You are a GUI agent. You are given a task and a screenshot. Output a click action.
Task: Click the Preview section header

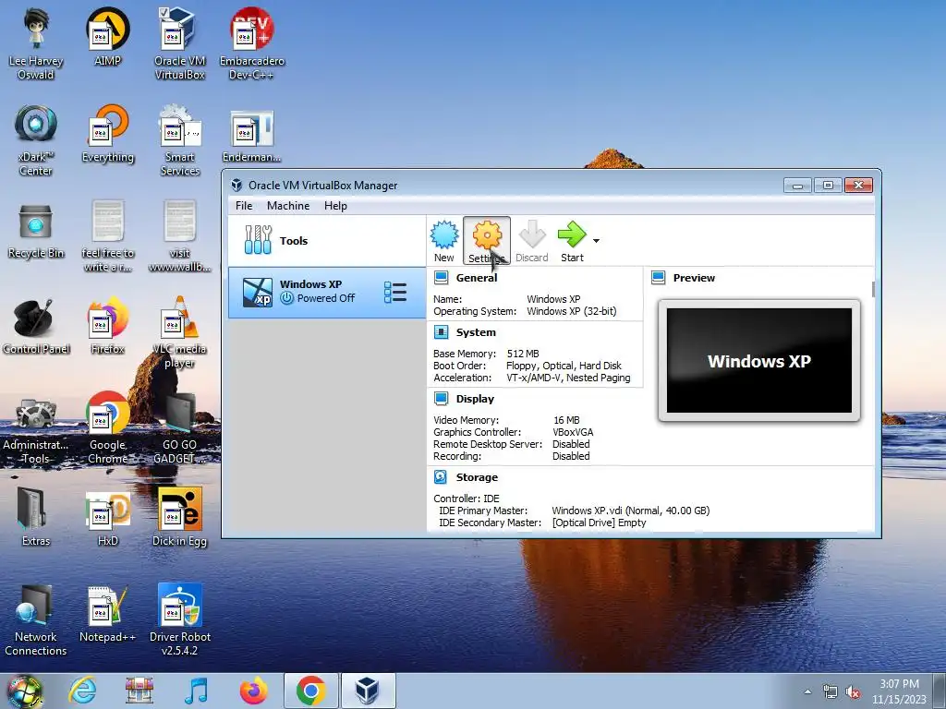[x=694, y=278]
